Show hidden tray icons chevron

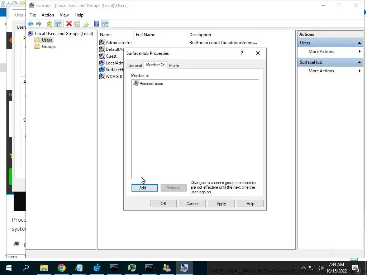click(x=303, y=268)
